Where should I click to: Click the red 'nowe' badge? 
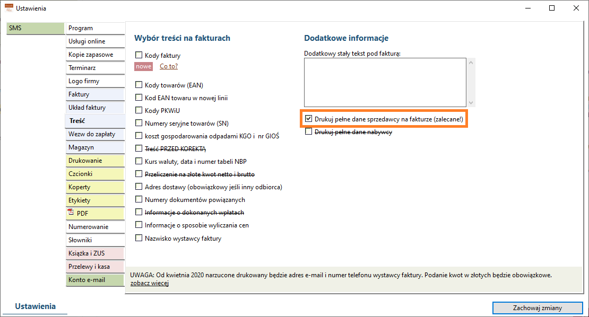click(x=143, y=66)
